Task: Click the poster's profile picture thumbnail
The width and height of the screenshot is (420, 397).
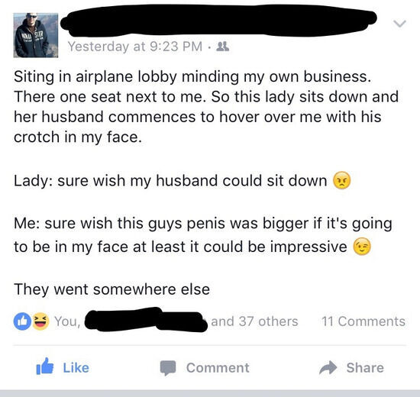Action: (36, 35)
